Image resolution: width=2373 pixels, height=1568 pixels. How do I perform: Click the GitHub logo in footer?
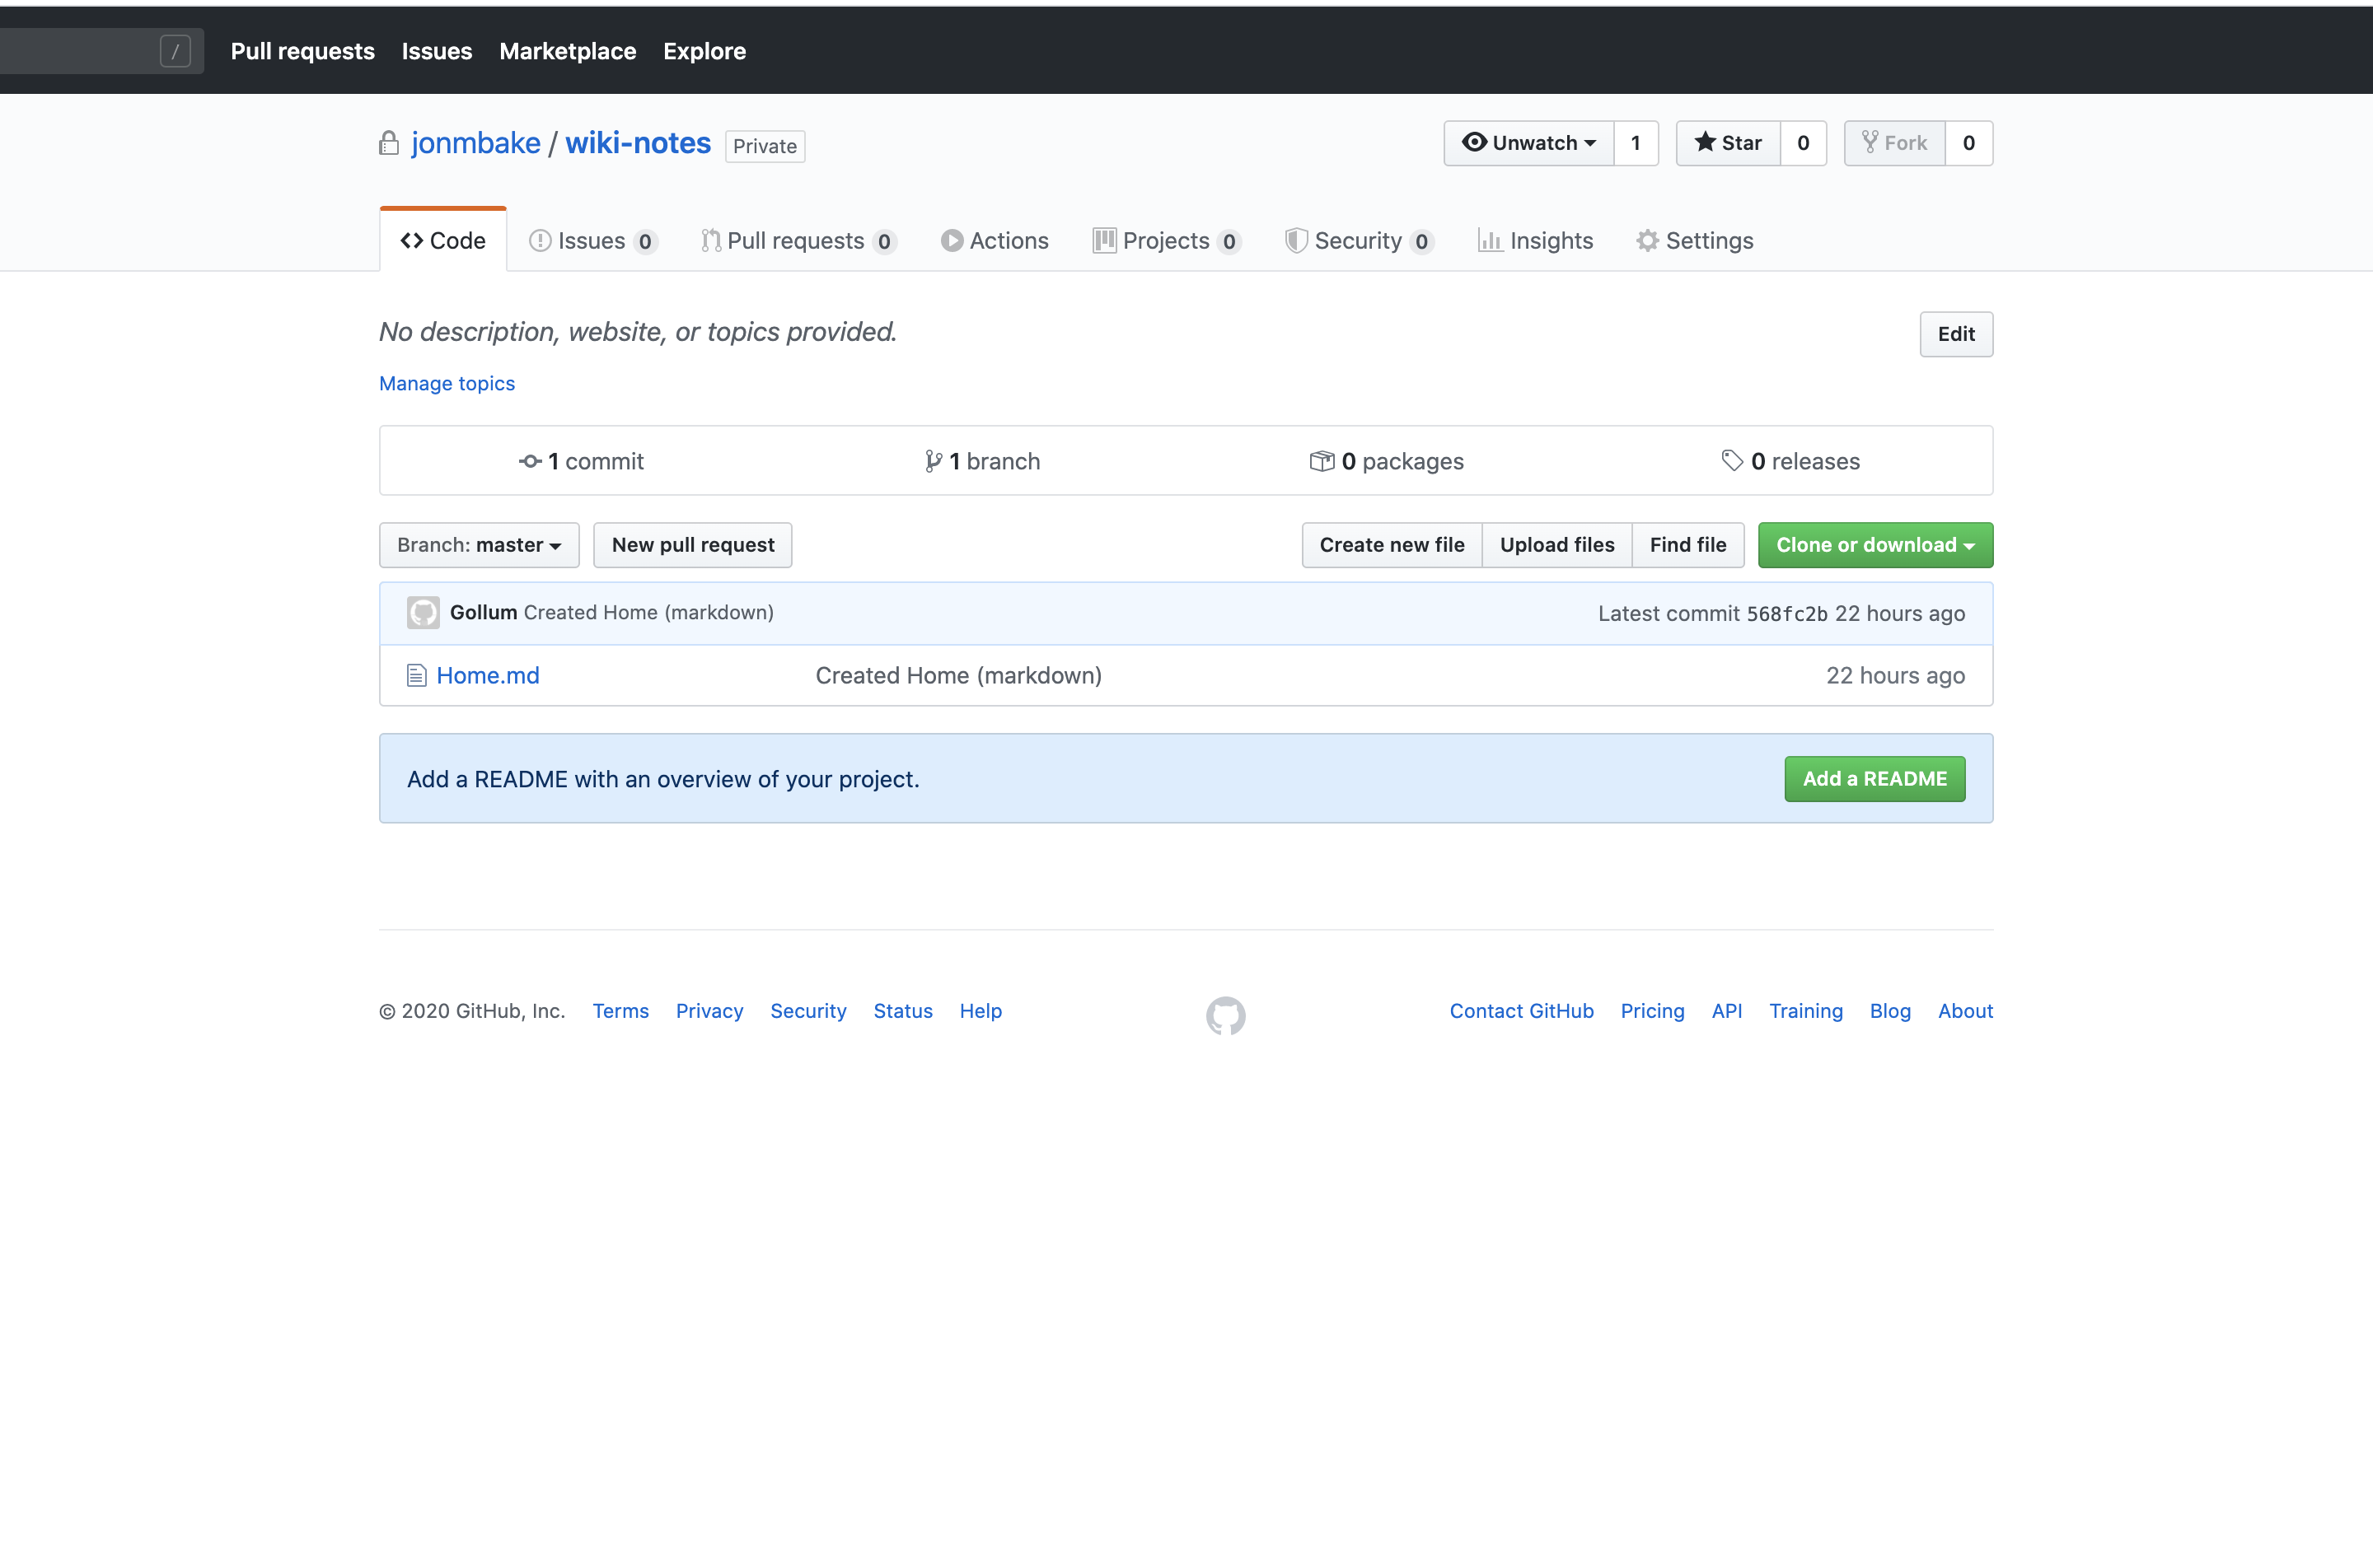point(1225,1015)
